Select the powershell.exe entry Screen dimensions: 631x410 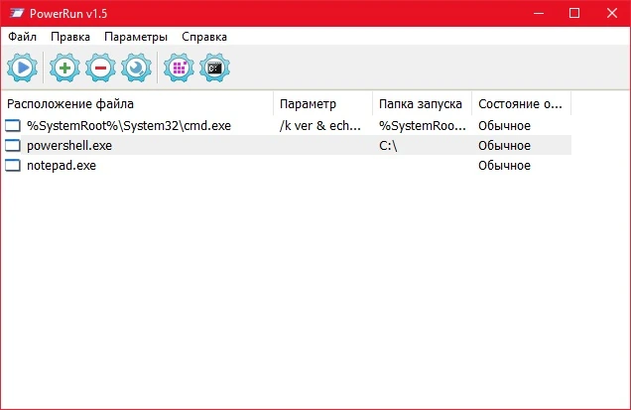(69, 145)
